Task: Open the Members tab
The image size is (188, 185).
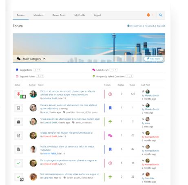Action: point(38,15)
